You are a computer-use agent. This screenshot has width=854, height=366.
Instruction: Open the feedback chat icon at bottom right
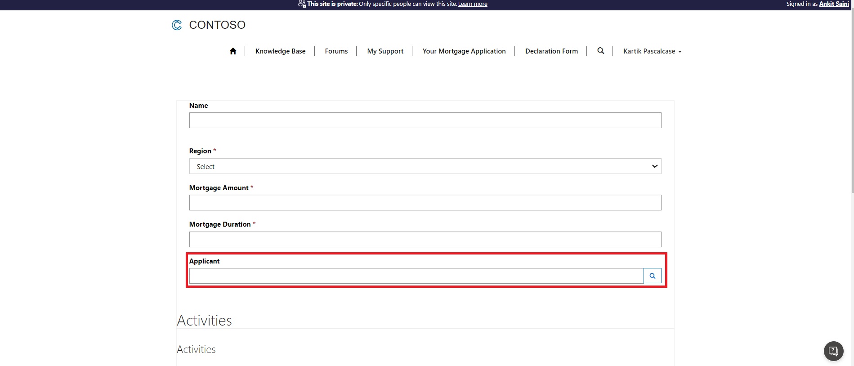click(833, 351)
